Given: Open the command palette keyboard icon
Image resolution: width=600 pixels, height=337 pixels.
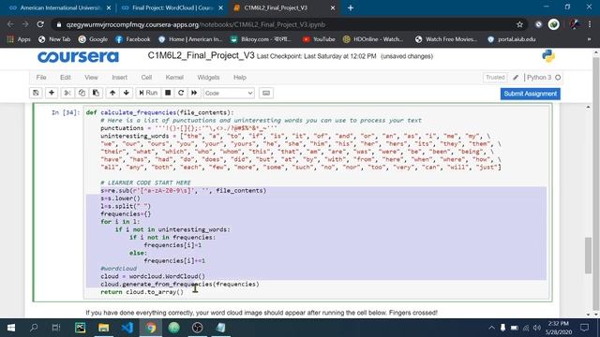Looking at the screenshot, I should coord(266,93).
